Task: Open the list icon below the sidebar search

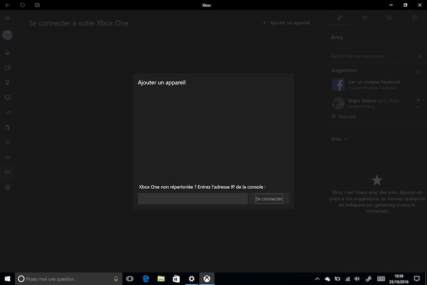Action: coord(8,157)
